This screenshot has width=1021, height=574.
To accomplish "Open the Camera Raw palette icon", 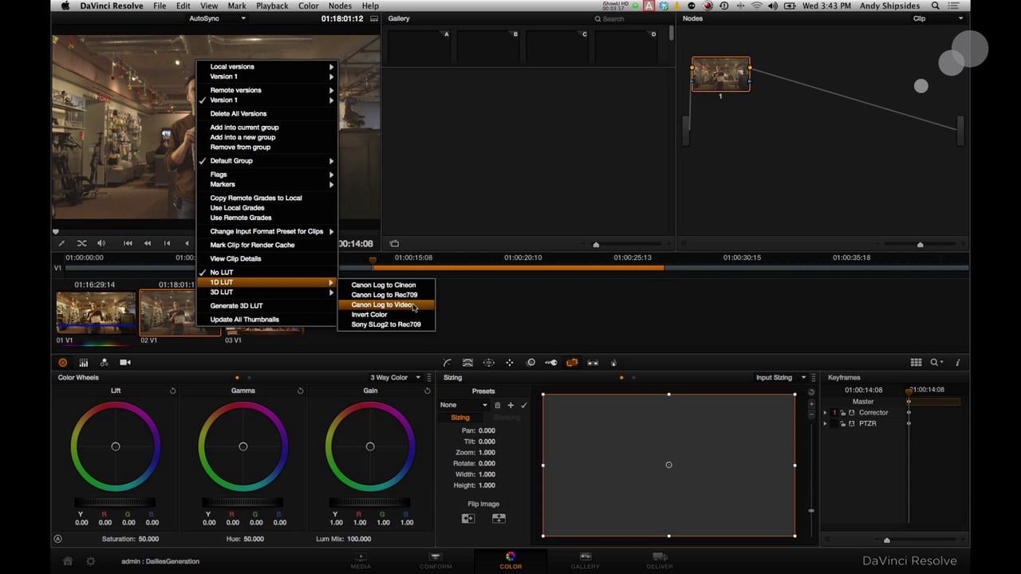I will click(x=125, y=363).
